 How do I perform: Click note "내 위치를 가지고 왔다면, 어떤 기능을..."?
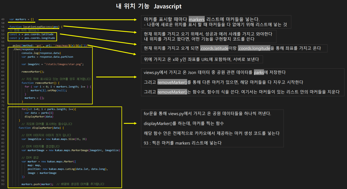pyautogui.click(x=199, y=39)
